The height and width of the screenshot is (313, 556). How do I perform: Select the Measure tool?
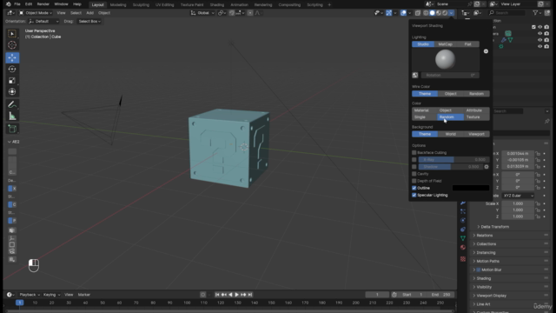click(x=12, y=116)
